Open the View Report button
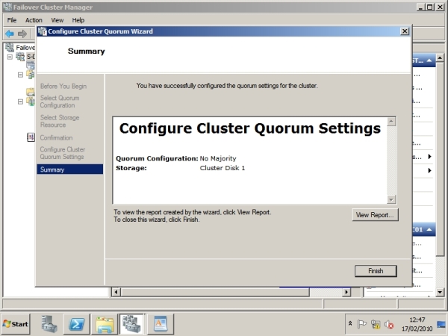Viewport: 448px width, 336px height. [375, 215]
